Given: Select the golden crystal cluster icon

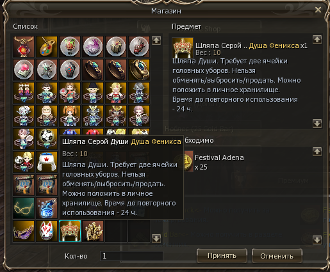Looking at the screenshot, I should [x=93, y=231].
